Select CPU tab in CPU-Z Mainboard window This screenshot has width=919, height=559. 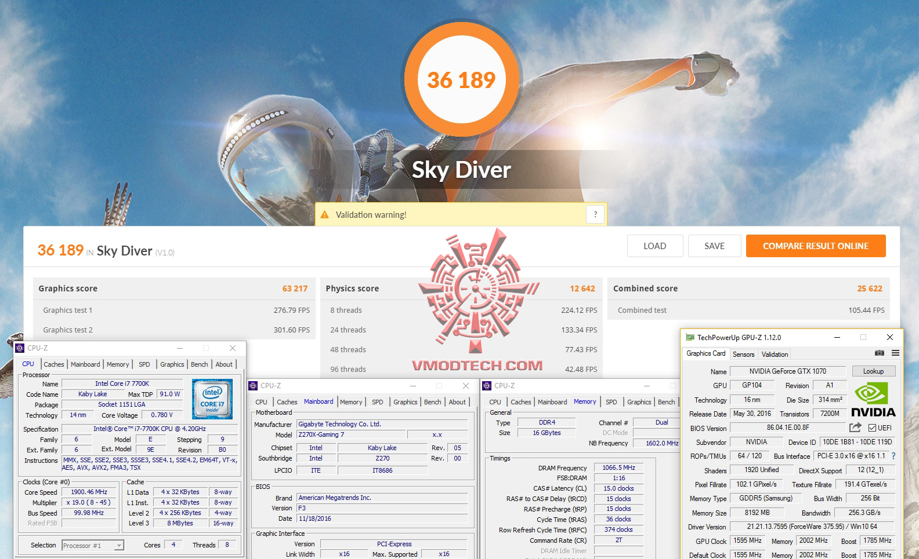[262, 402]
